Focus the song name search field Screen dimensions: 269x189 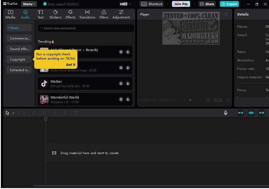86,28
